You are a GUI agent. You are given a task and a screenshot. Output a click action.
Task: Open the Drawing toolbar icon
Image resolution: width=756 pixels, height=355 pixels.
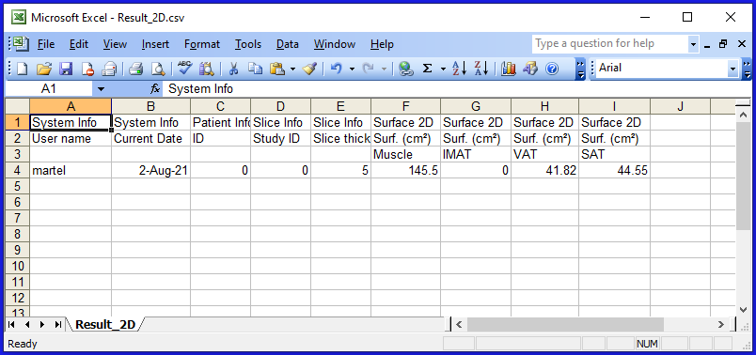pyautogui.click(x=530, y=69)
